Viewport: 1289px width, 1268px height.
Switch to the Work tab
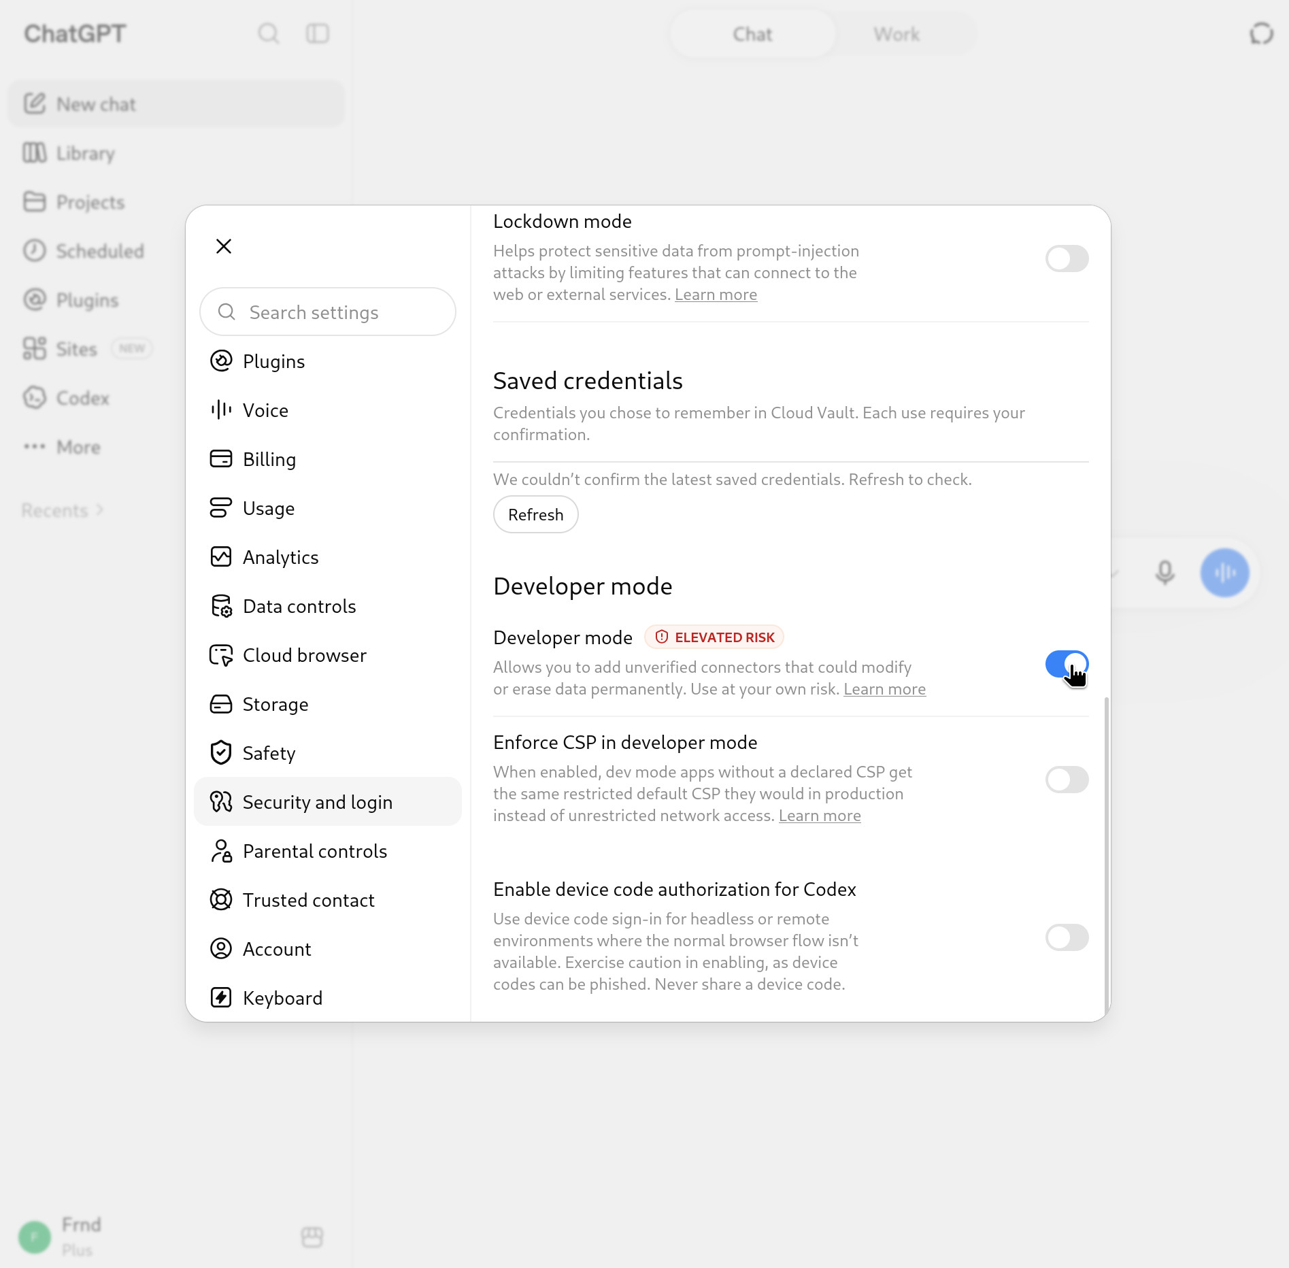(897, 34)
